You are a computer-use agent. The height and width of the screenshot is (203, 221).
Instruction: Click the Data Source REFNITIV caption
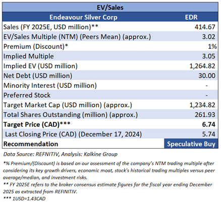click(x=61, y=154)
